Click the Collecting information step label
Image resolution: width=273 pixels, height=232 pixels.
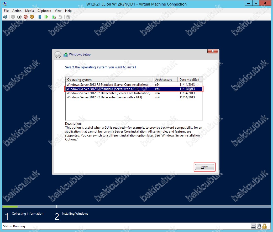[28, 214]
